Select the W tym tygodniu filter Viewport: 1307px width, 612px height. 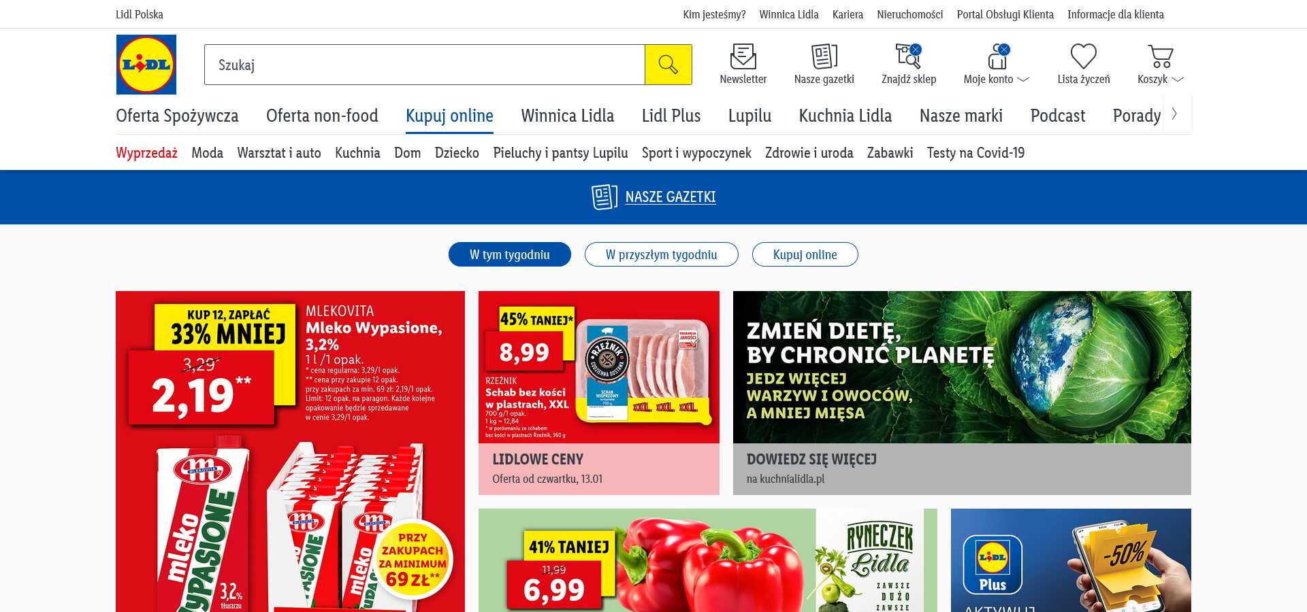click(510, 254)
